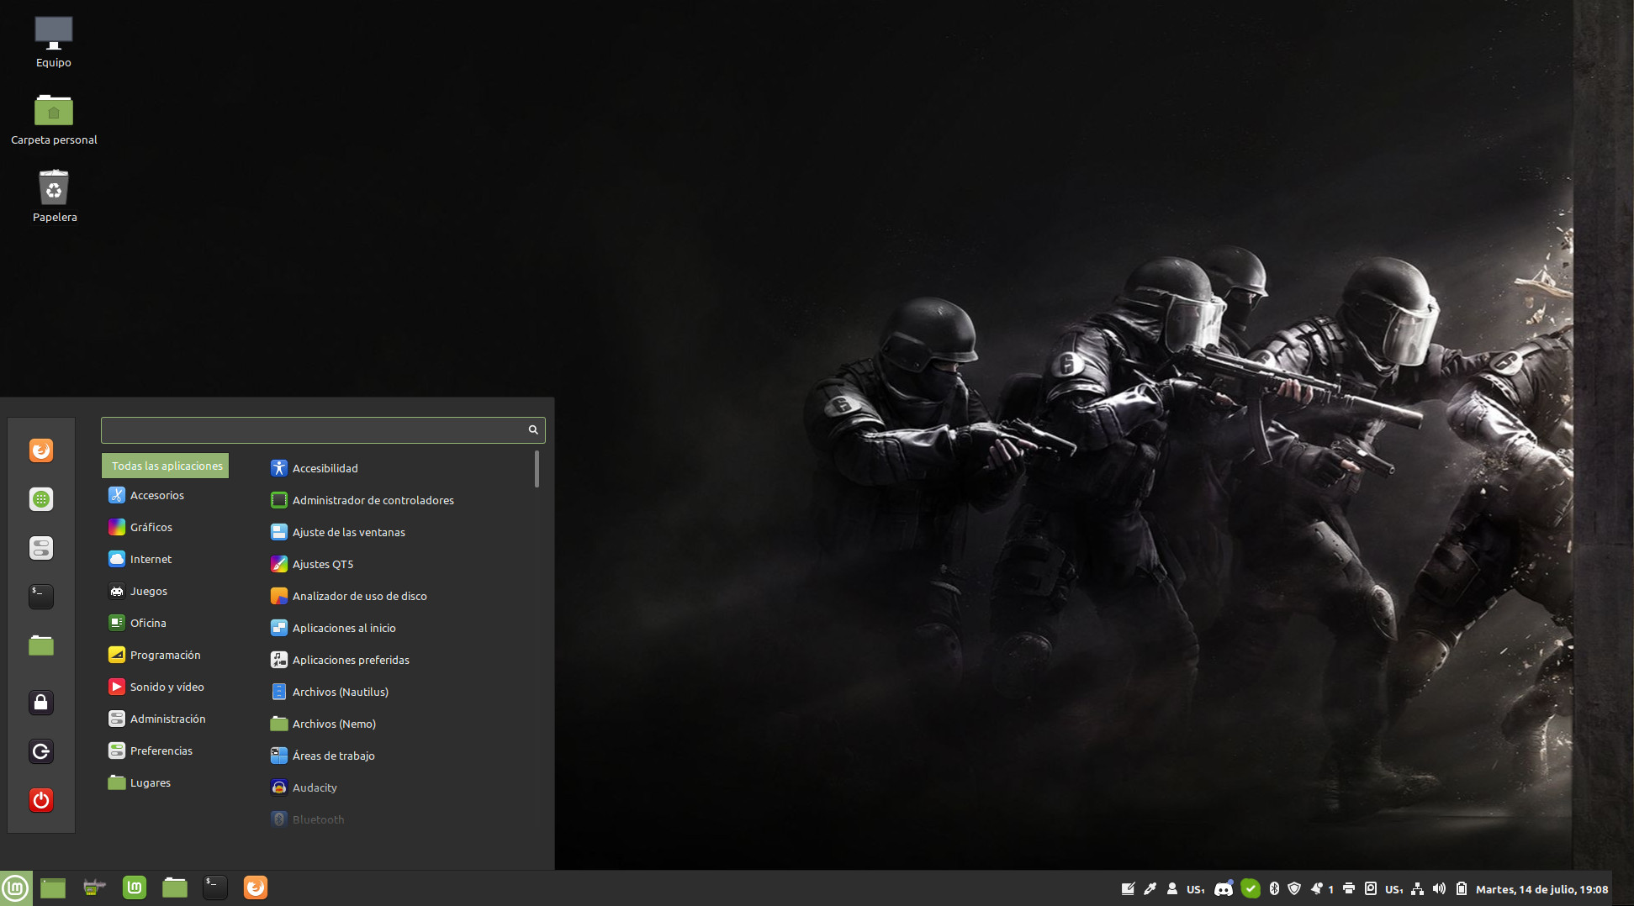Click the logout icon in menu sidebar
This screenshot has height=906, width=1634.
click(x=40, y=751)
